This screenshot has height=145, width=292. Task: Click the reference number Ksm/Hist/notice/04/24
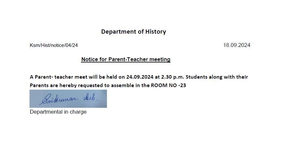pos(54,45)
